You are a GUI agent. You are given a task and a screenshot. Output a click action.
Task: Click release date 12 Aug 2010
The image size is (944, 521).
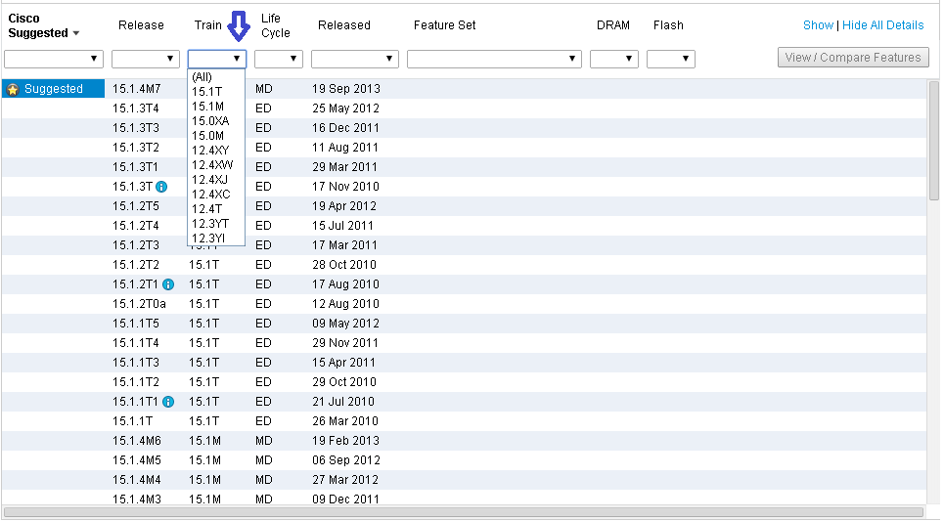(x=345, y=304)
